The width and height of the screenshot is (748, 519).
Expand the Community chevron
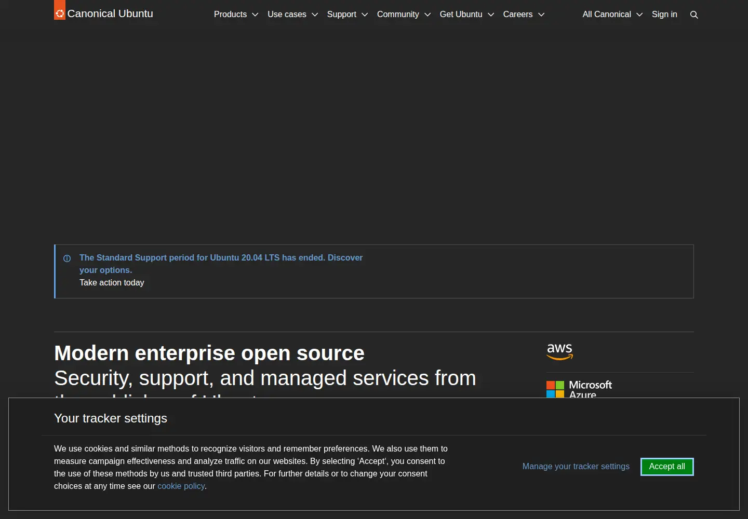tap(428, 15)
